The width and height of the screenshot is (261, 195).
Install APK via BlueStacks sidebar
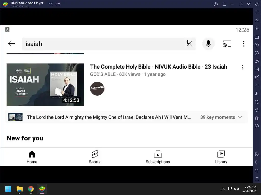click(257, 69)
